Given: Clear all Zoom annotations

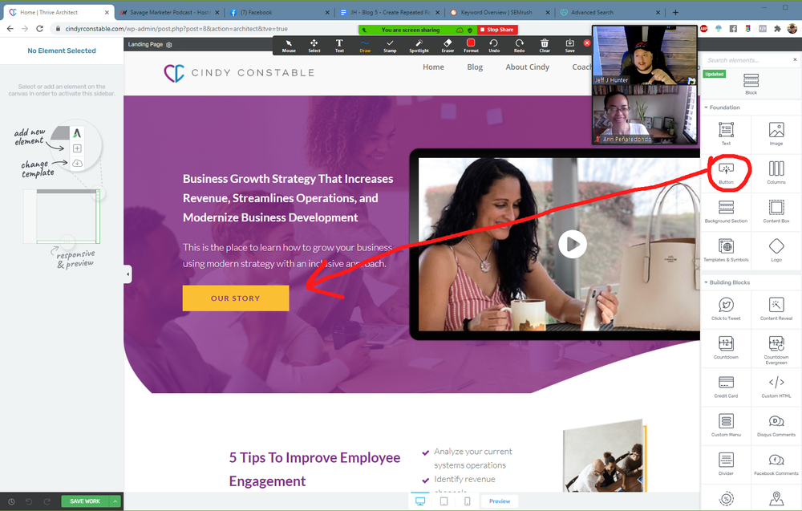Looking at the screenshot, I should (545, 46).
